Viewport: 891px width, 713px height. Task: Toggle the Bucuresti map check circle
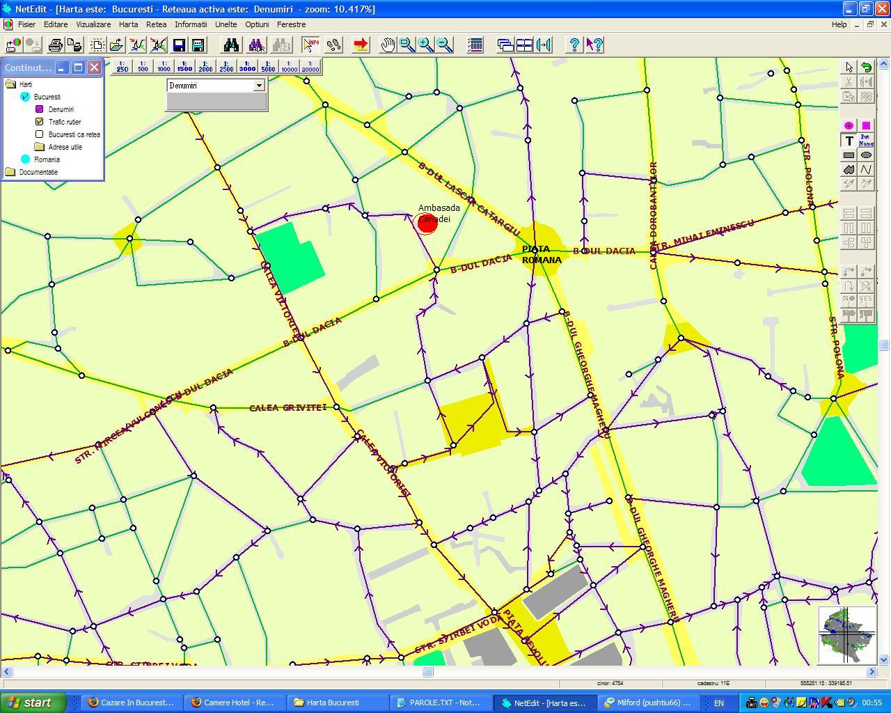click(x=26, y=97)
